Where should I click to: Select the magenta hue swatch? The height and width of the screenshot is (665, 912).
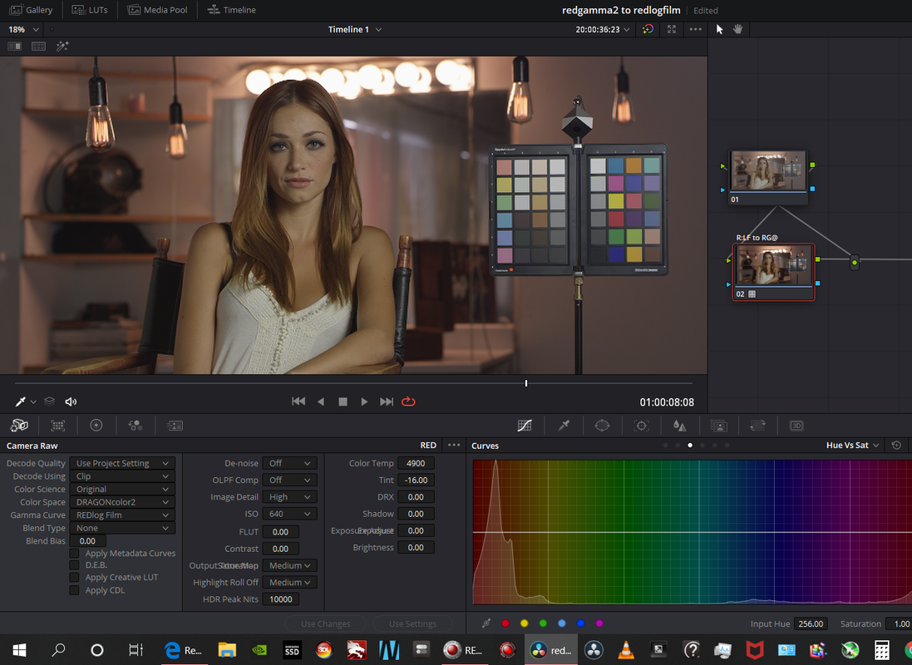pyautogui.click(x=599, y=623)
